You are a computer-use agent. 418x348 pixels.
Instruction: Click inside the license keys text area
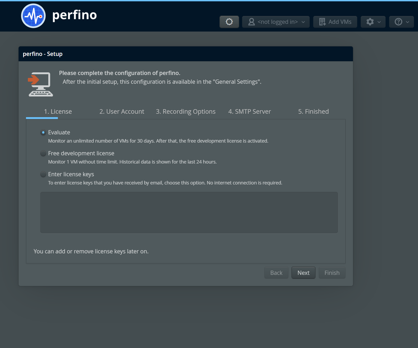tap(189, 213)
